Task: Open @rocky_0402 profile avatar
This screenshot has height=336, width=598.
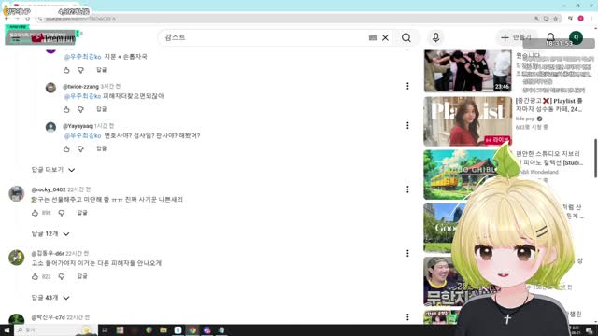Action: coord(17,193)
